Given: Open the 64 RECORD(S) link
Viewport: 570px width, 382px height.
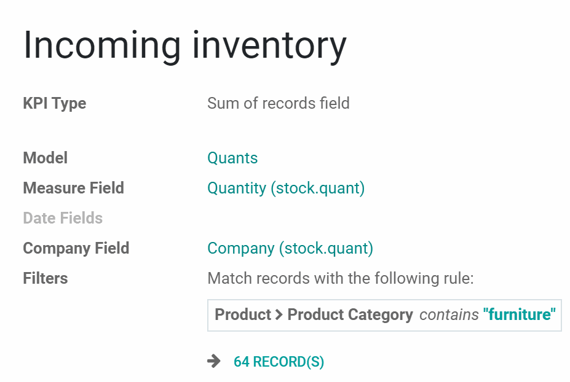Looking at the screenshot, I should pyautogui.click(x=279, y=362).
